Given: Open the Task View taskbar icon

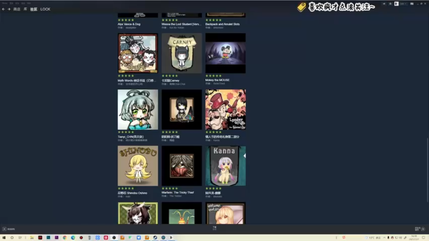Looking at the screenshot, I should click(20, 238).
